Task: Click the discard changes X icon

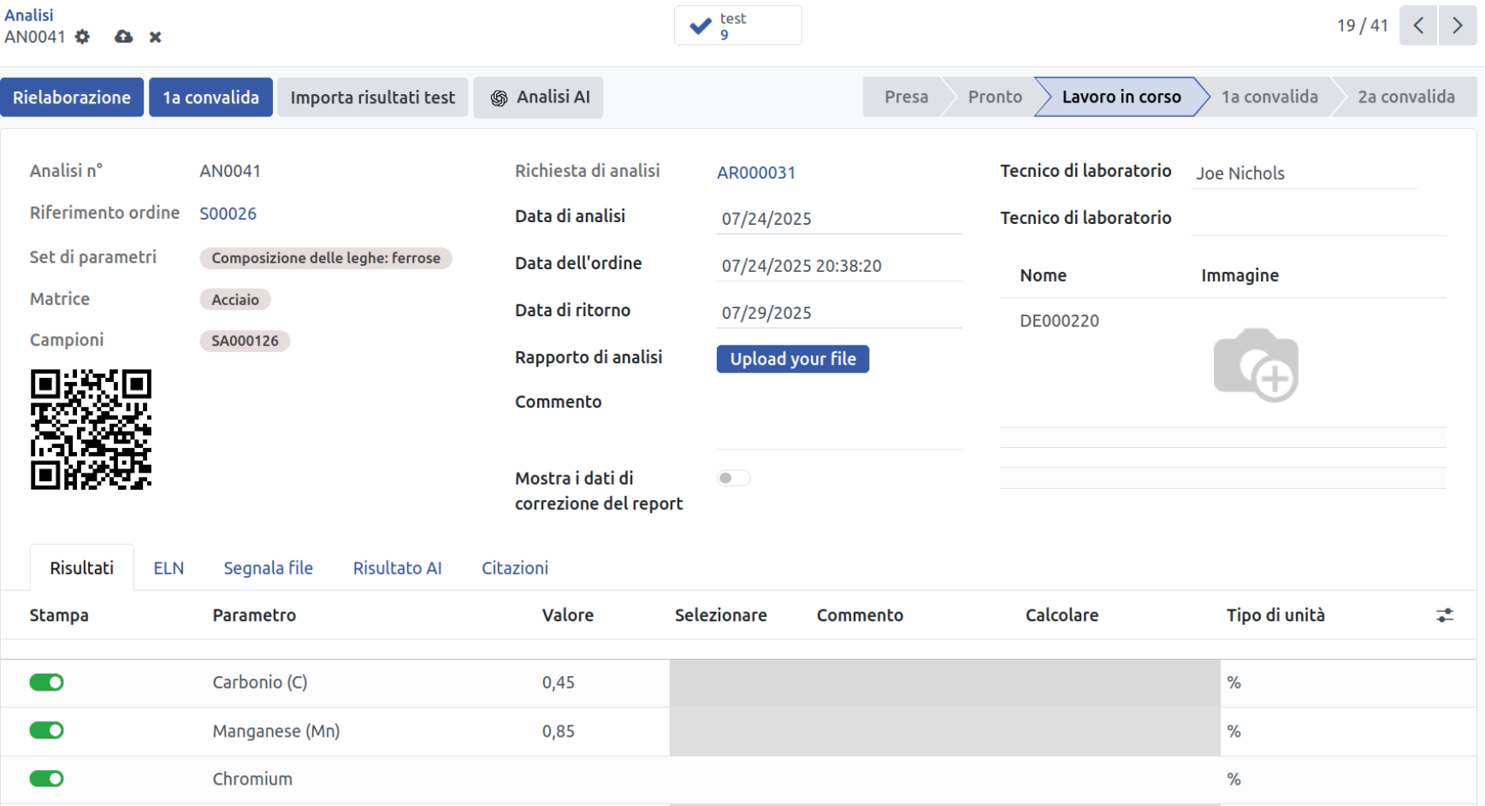Action: (155, 37)
